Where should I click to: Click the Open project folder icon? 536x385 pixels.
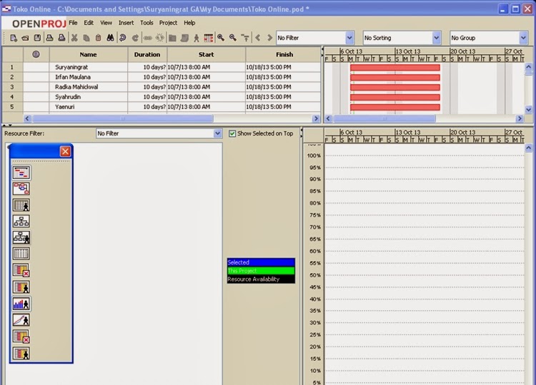click(x=25, y=38)
